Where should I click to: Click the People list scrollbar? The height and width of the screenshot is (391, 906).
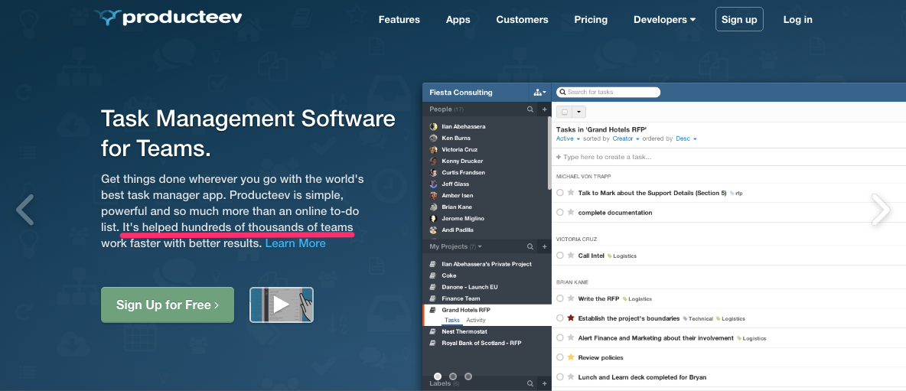tap(549, 153)
